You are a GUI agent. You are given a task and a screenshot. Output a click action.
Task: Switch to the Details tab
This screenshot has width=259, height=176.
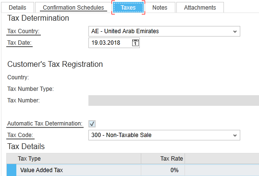(17, 8)
